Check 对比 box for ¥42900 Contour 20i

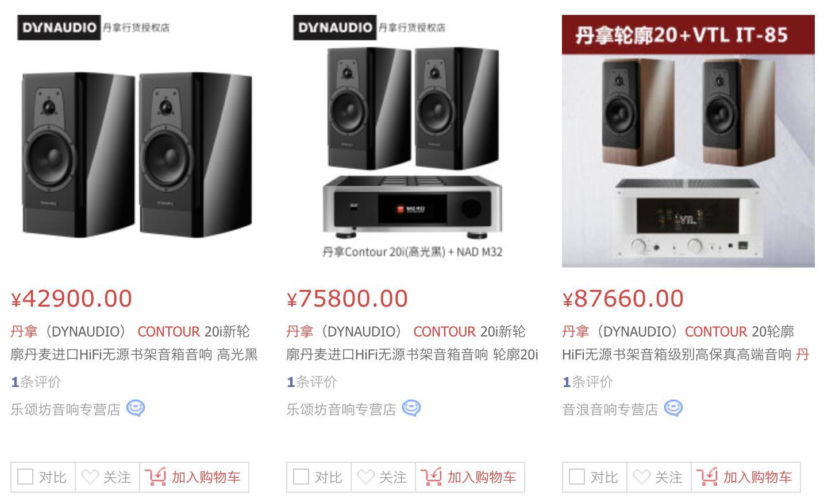25,477
